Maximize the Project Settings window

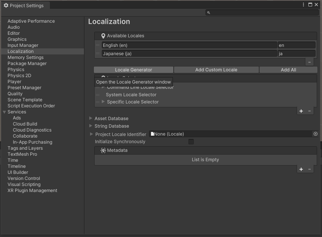pyautogui.click(x=310, y=5)
